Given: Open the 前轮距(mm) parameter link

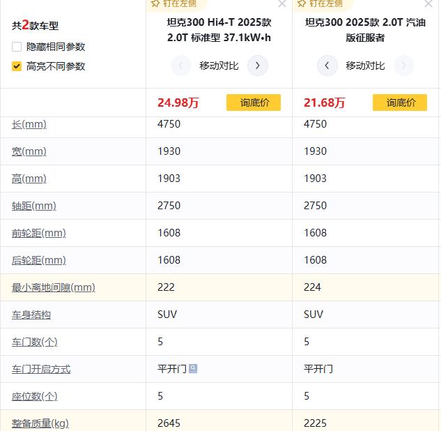Looking at the screenshot, I should coord(39,233).
